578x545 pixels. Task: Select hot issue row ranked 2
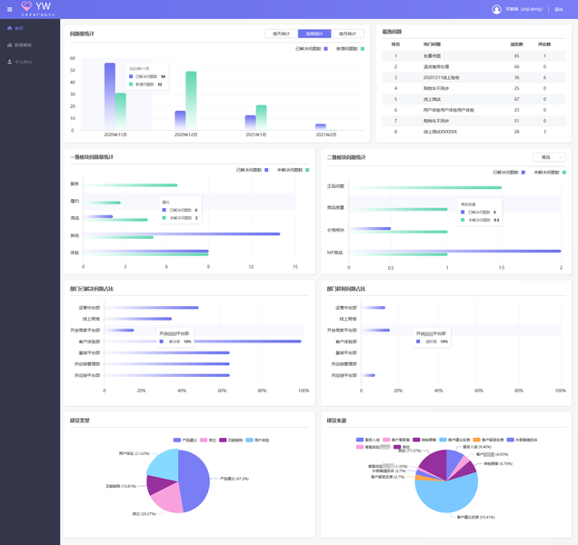pyautogui.click(x=473, y=66)
